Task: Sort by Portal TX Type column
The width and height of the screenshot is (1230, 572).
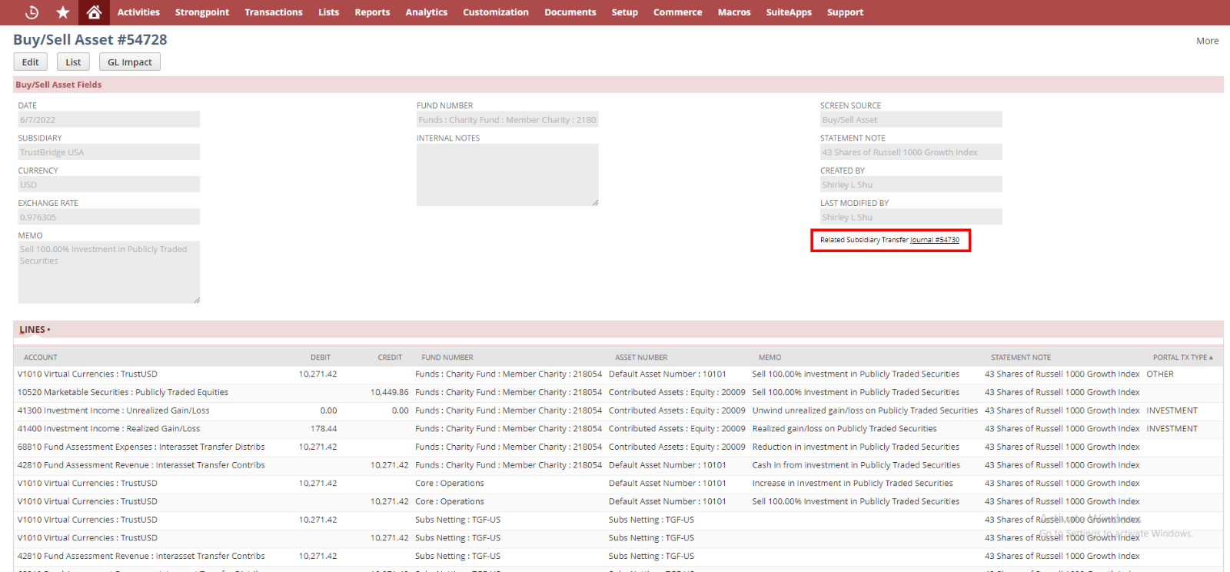Action: 1180,357
